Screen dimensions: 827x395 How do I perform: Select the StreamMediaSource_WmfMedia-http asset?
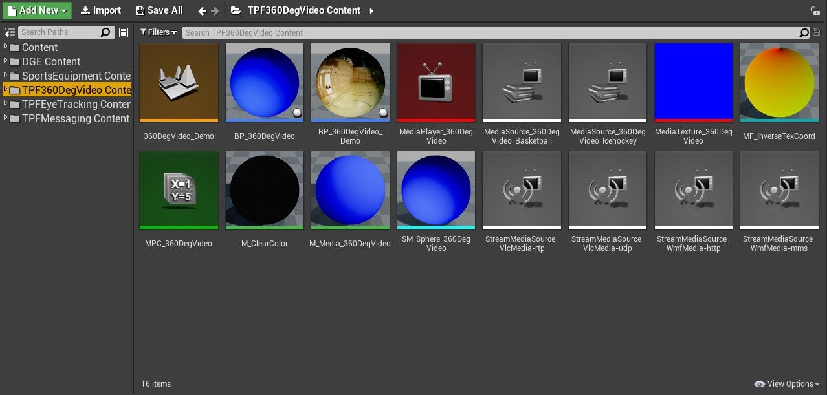pyautogui.click(x=693, y=202)
